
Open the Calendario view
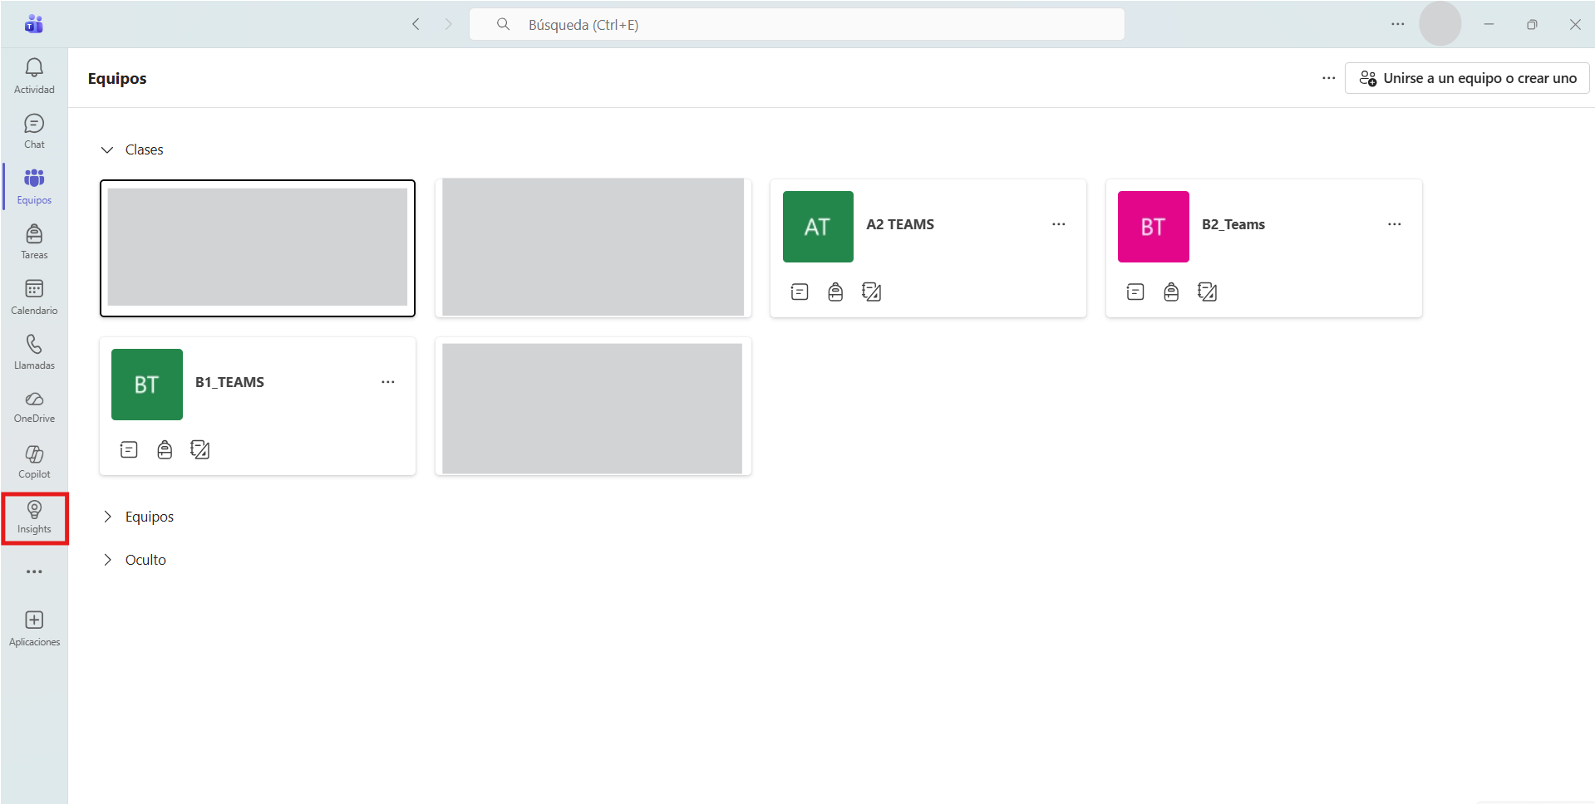click(x=34, y=297)
